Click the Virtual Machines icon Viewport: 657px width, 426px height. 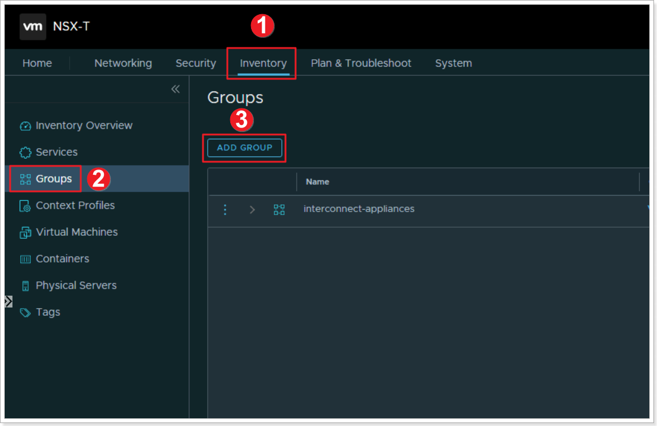click(x=25, y=233)
